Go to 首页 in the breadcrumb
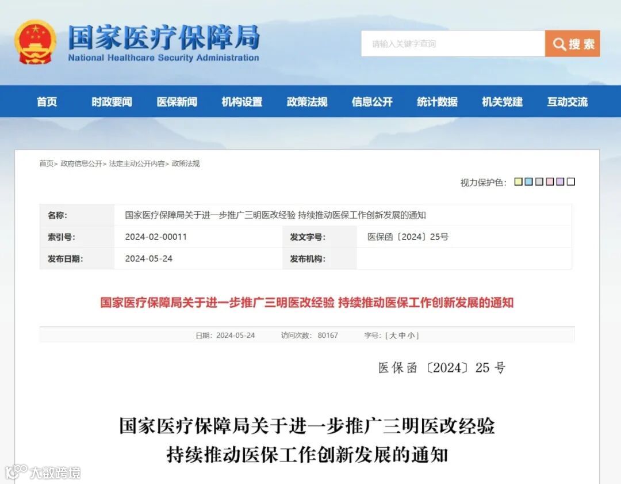This screenshot has height=484, width=621. pyautogui.click(x=47, y=163)
